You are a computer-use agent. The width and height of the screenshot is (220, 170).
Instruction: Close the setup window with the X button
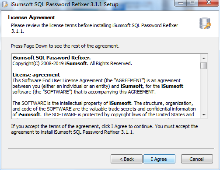(x=209, y=3)
